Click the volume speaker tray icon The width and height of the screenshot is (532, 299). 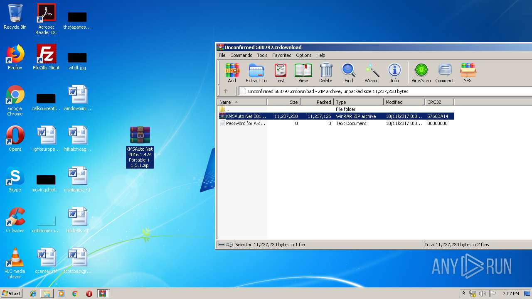(483, 294)
